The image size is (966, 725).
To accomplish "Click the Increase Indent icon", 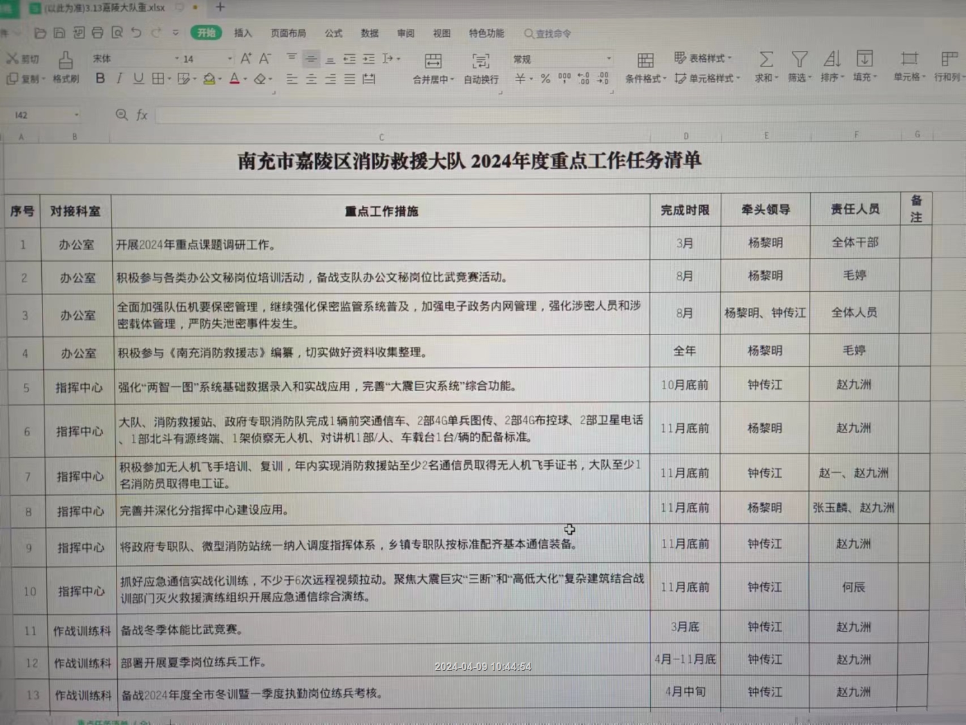I will click(368, 59).
